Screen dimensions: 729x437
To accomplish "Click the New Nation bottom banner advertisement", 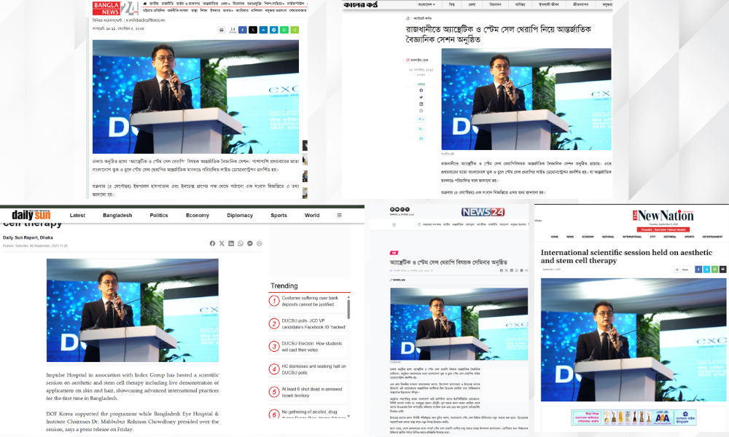I will tap(634, 417).
